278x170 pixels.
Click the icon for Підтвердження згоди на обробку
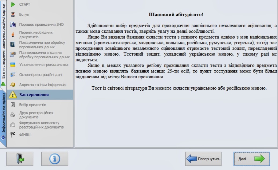[x=13, y=55]
